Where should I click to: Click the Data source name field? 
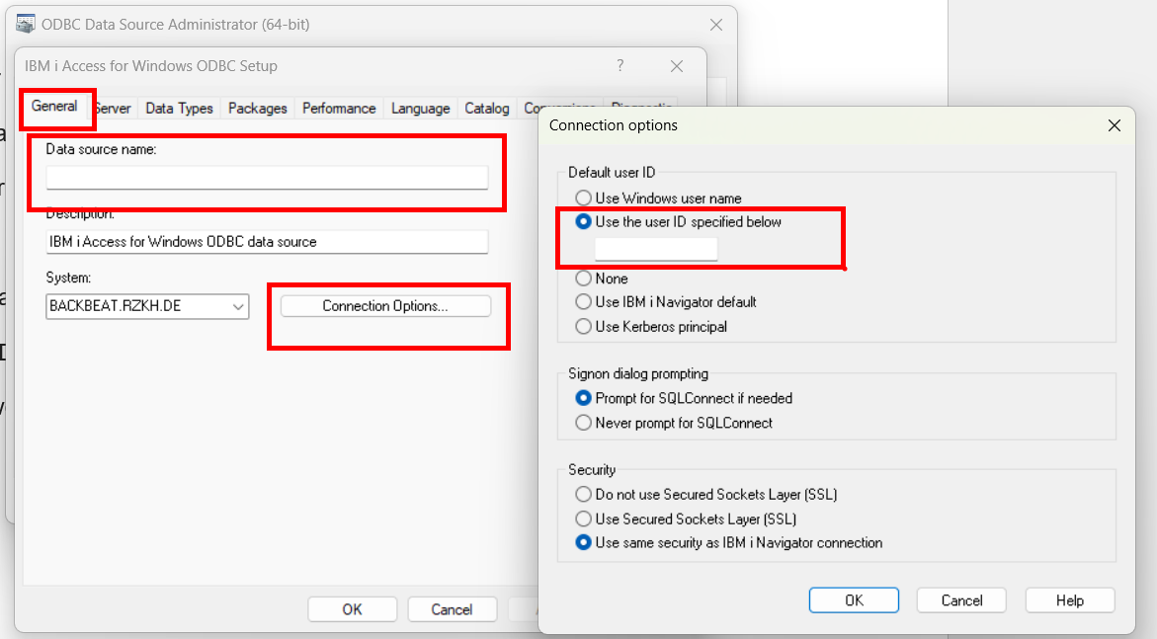pyautogui.click(x=267, y=178)
